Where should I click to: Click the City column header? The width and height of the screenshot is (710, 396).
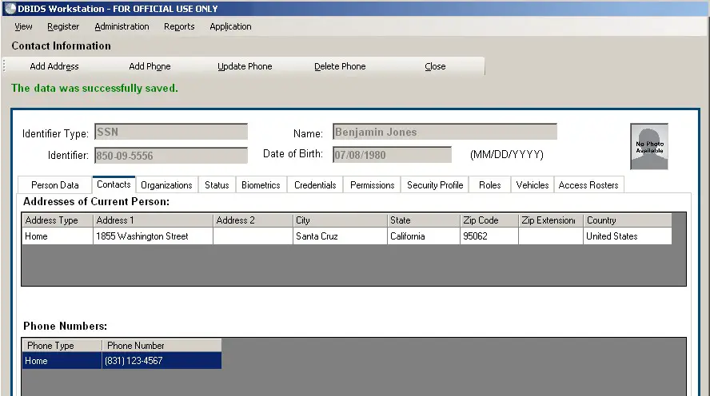pyautogui.click(x=340, y=220)
